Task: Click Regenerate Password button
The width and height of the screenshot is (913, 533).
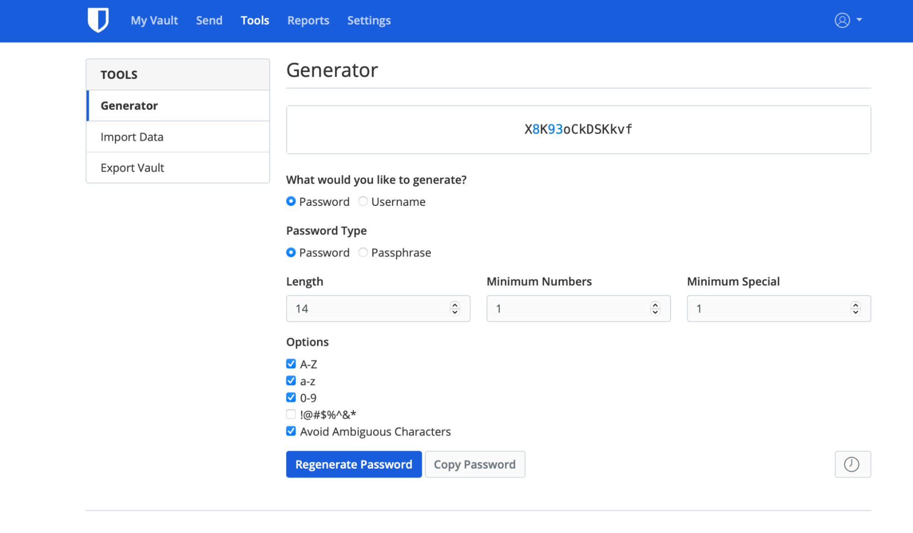Action: coord(354,464)
